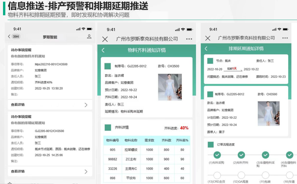Click the 罗斯智能 title in the header
This screenshot has height=184, width=297.
(50, 37)
